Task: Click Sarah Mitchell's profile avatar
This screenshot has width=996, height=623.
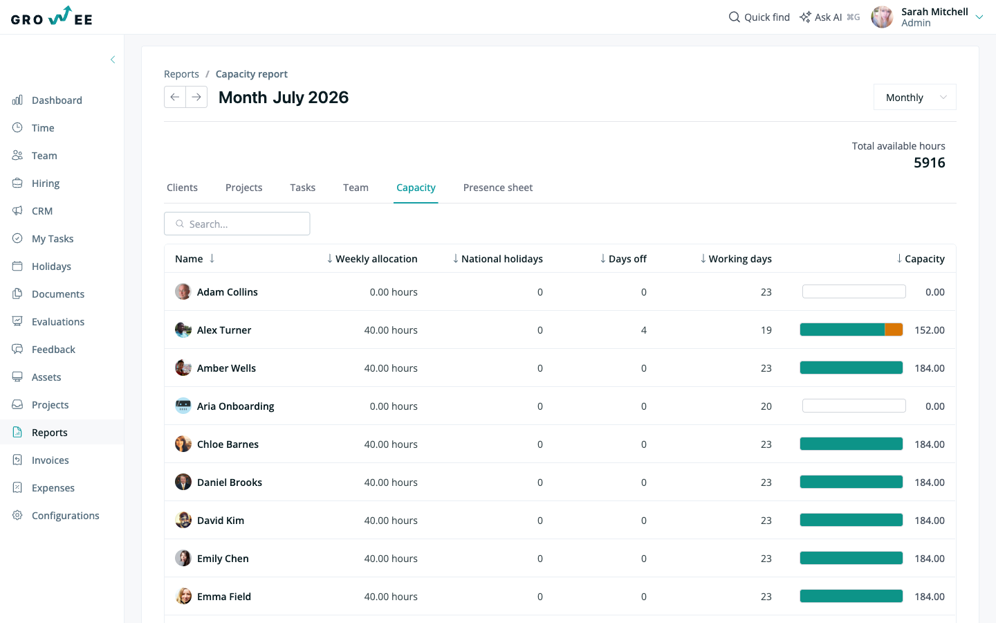Action: [x=882, y=17]
